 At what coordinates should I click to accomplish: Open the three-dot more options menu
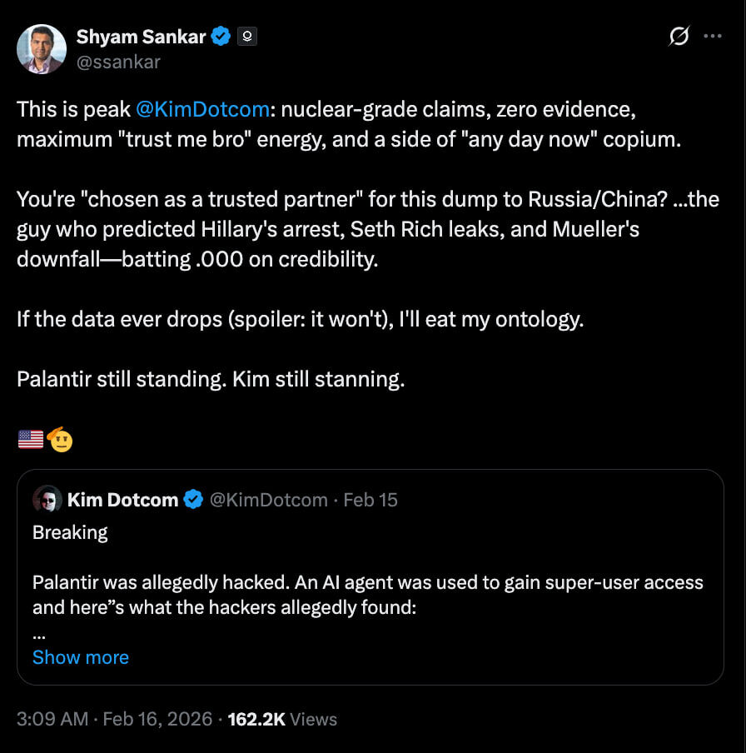click(x=713, y=37)
